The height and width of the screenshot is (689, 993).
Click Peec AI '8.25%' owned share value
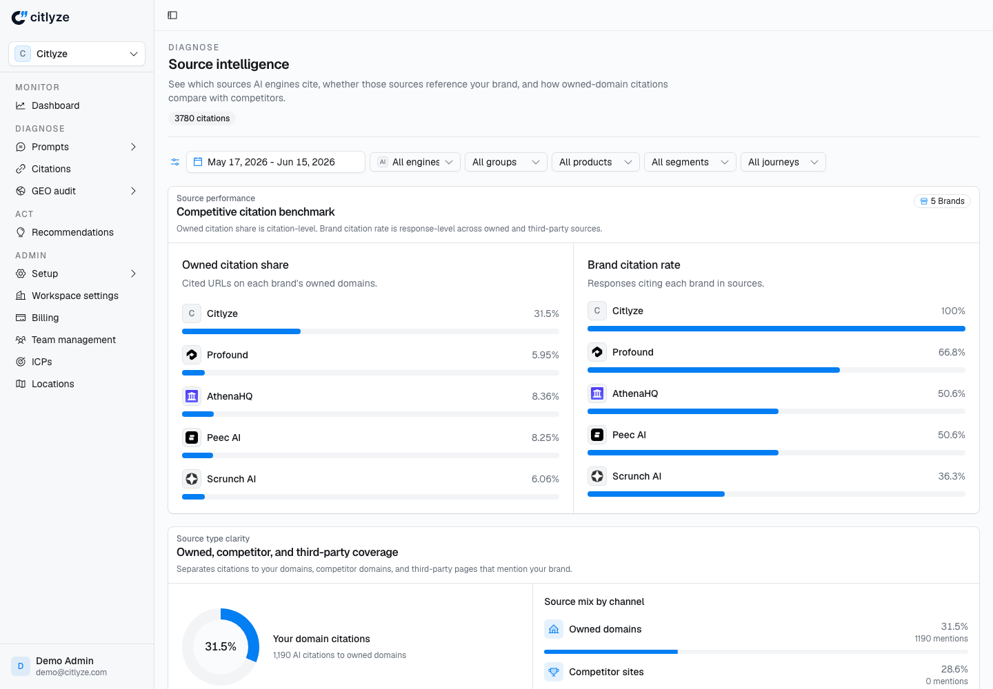(545, 438)
